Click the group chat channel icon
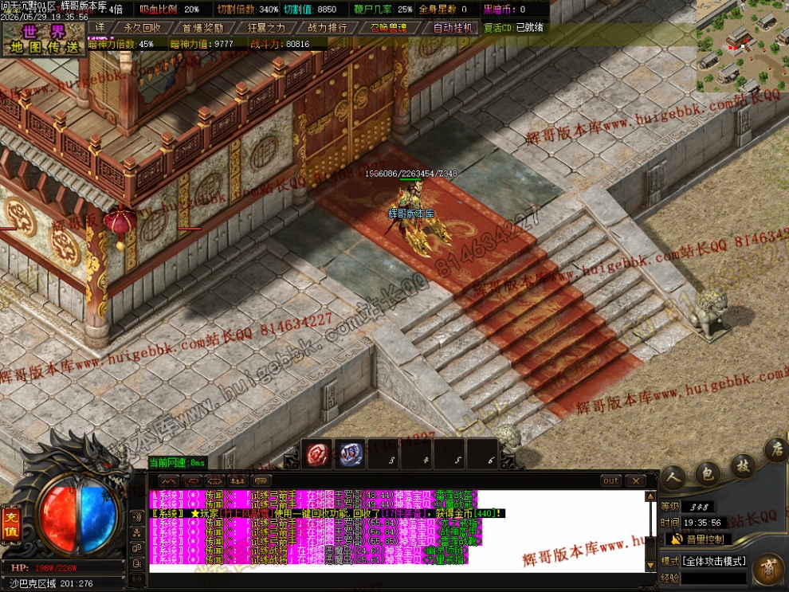The height and width of the screenshot is (592, 789). click(x=238, y=480)
